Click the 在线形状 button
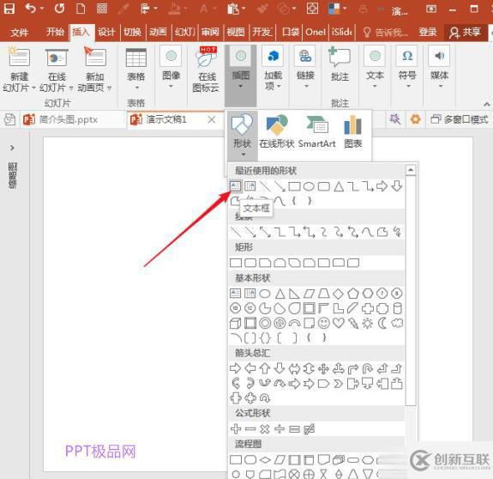This screenshot has height=479, width=493. (277, 131)
